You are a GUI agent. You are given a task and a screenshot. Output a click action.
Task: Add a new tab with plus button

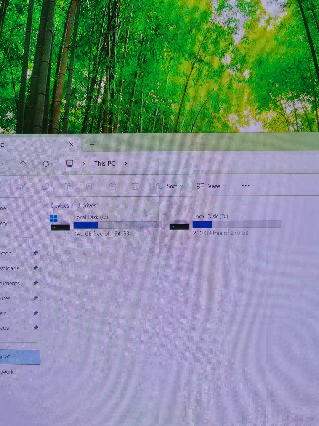[92, 144]
